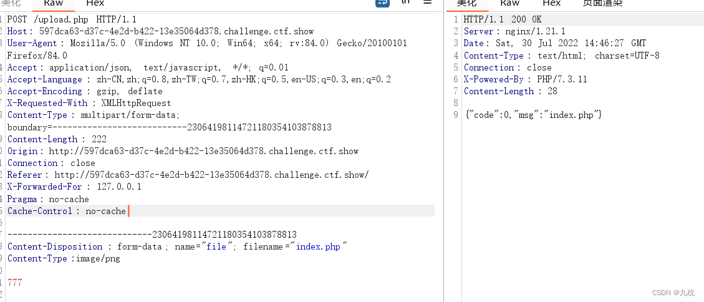Viewport: 704px width, 302px height.
Task: Select the response 美化 pretty tab
Action: click(466, 3)
